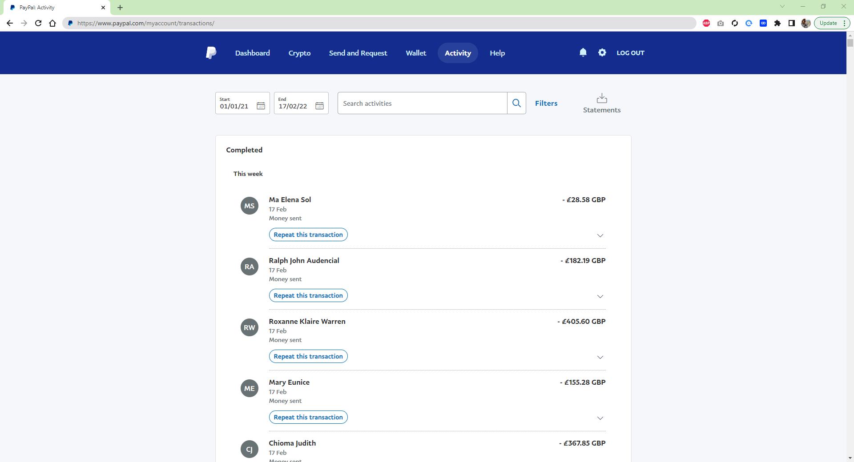
Task: Open the Filters link
Action: 546,103
